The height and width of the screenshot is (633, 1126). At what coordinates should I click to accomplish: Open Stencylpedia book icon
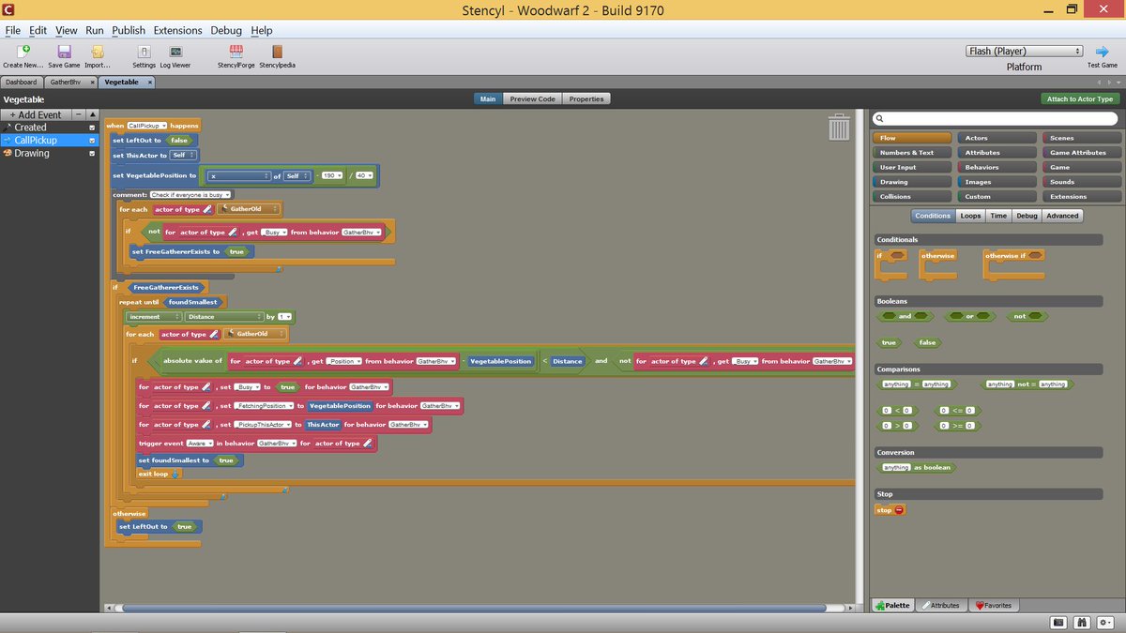click(277, 53)
